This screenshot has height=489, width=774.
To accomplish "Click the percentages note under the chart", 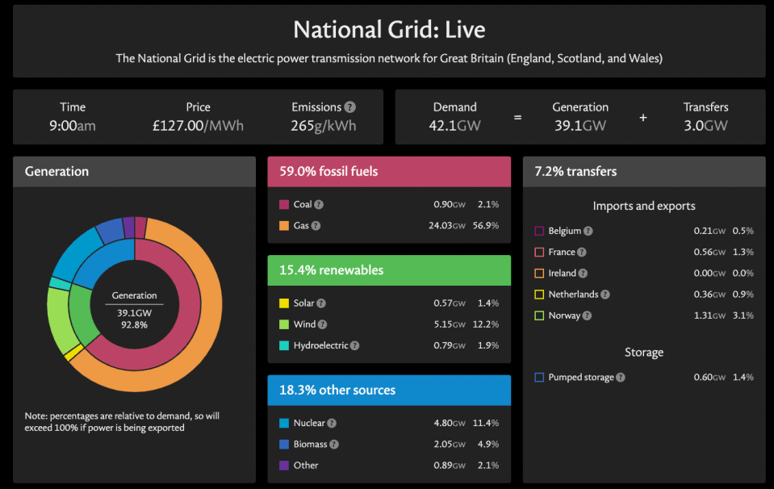I will coord(122,422).
